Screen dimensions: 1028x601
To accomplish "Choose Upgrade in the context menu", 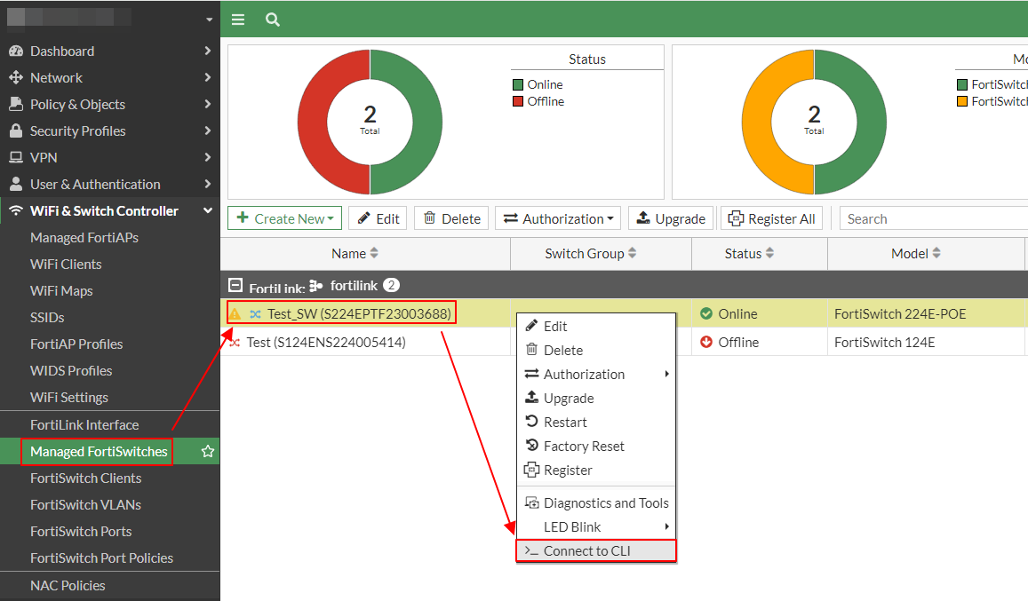I will [596, 399].
